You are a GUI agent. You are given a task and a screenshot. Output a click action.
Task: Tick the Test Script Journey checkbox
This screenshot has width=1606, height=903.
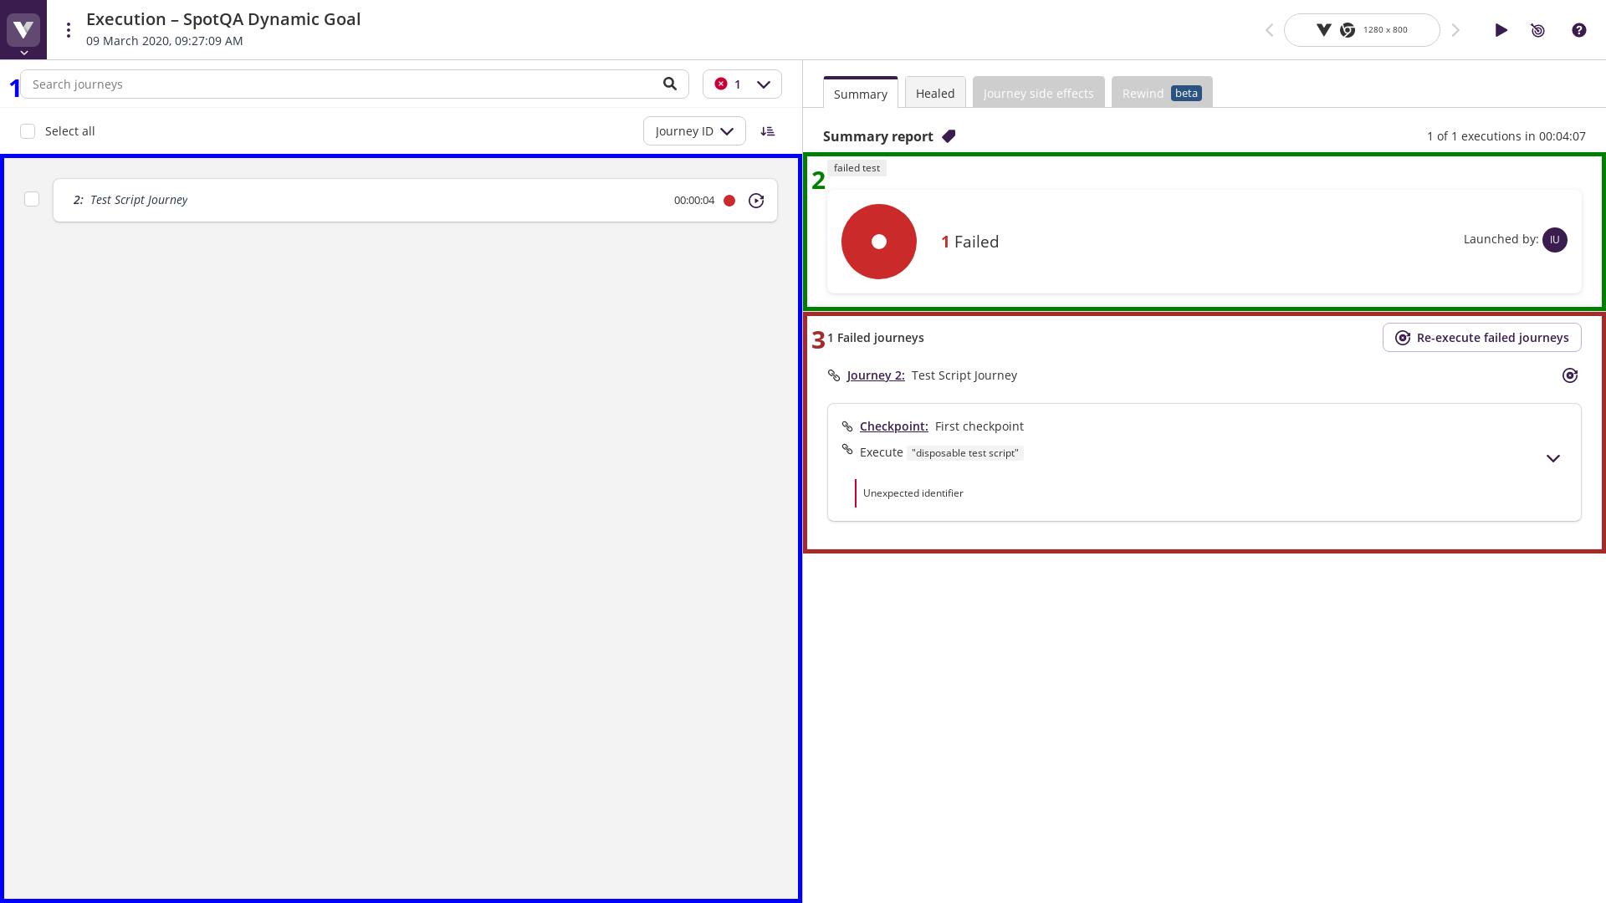(x=32, y=199)
